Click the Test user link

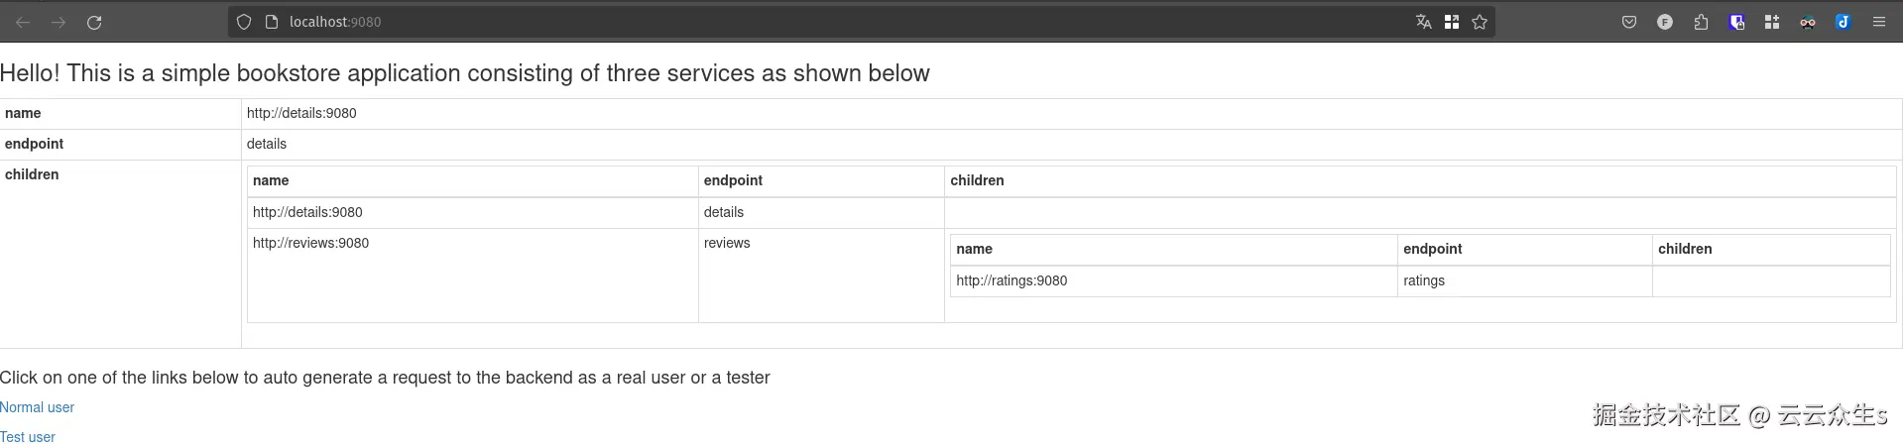[28, 436]
